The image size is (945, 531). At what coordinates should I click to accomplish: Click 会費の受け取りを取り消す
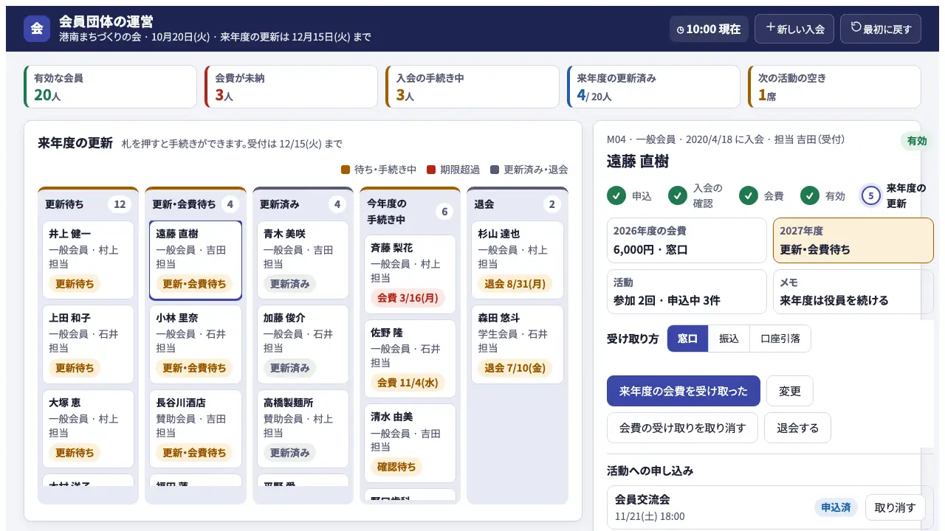coord(682,428)
